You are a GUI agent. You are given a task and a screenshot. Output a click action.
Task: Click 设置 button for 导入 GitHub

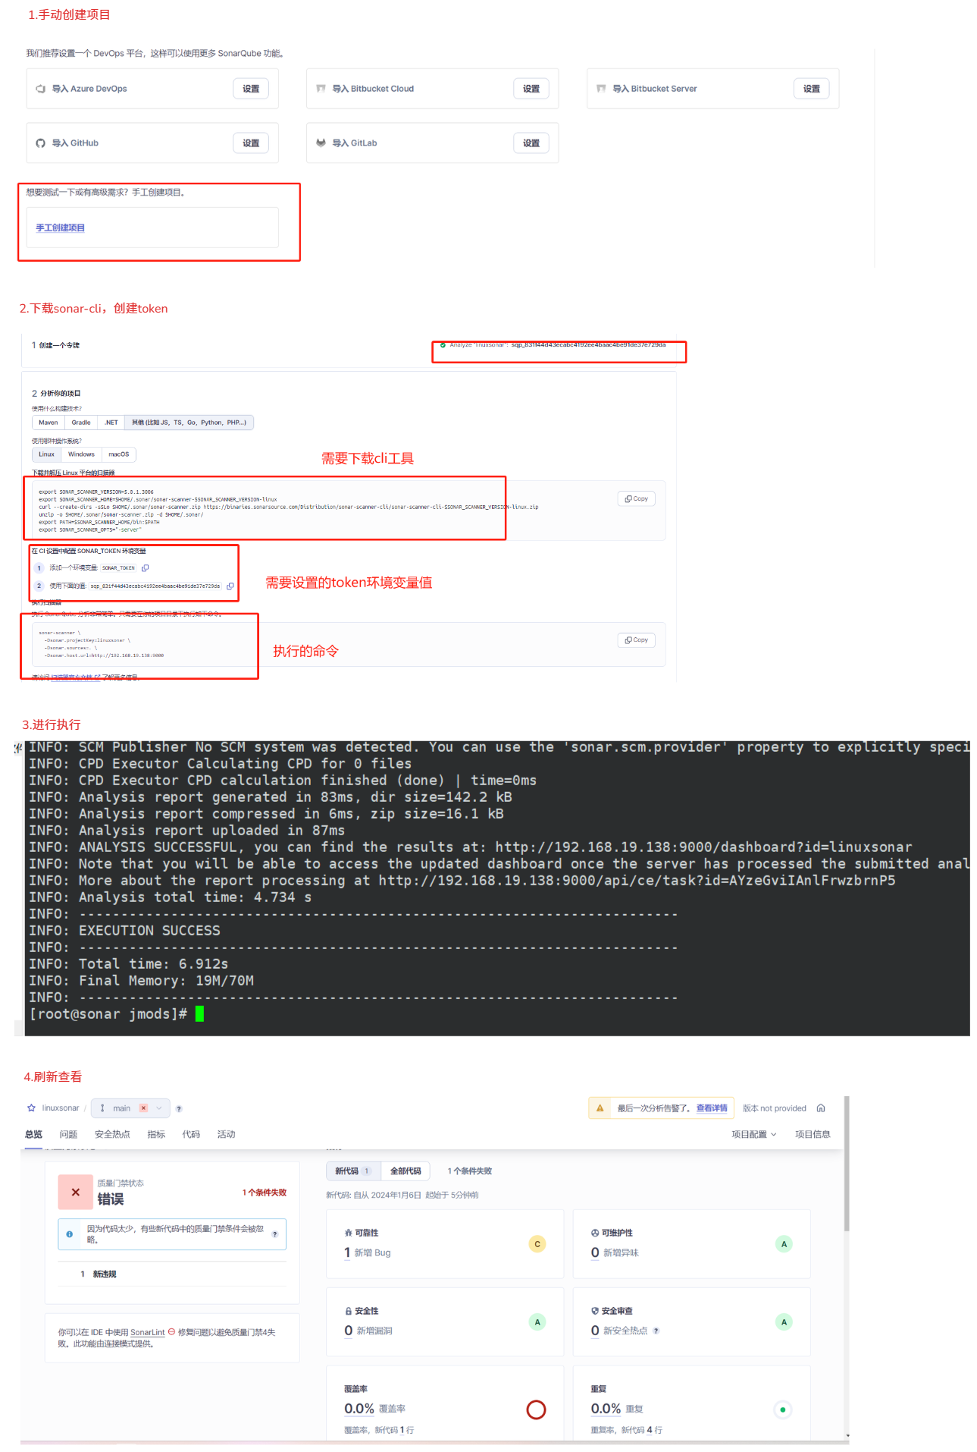[251, 143]
